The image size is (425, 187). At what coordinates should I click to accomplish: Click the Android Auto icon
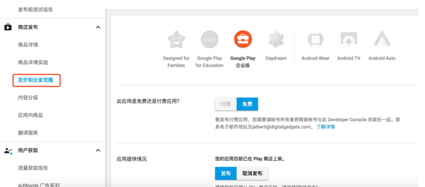point(382,40)
